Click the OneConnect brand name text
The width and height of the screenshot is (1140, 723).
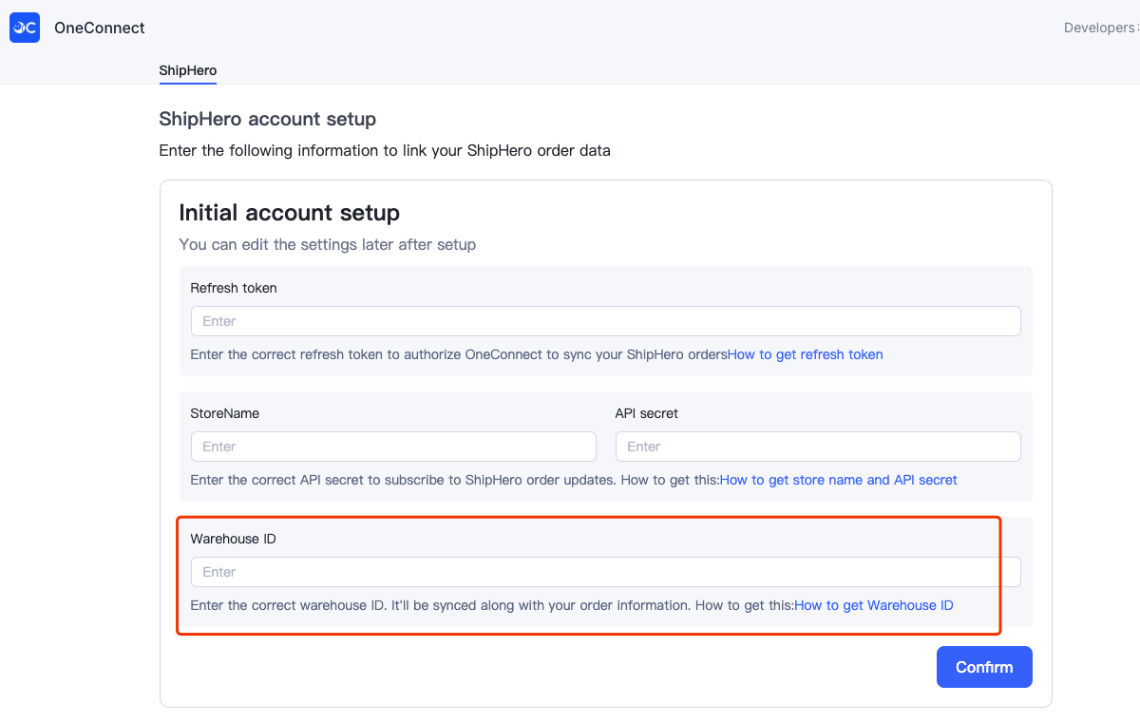[100, 28]
